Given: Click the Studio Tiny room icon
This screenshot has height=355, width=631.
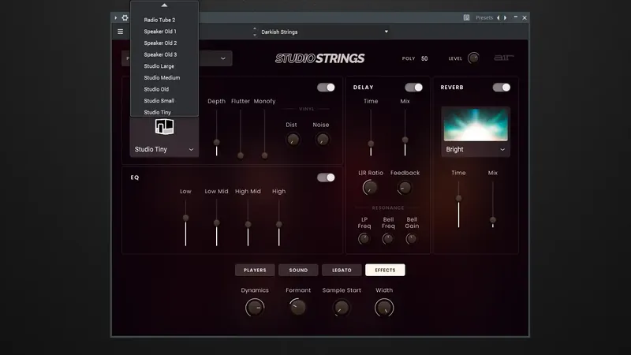Looking at the screenshot, I should (164, 127).
